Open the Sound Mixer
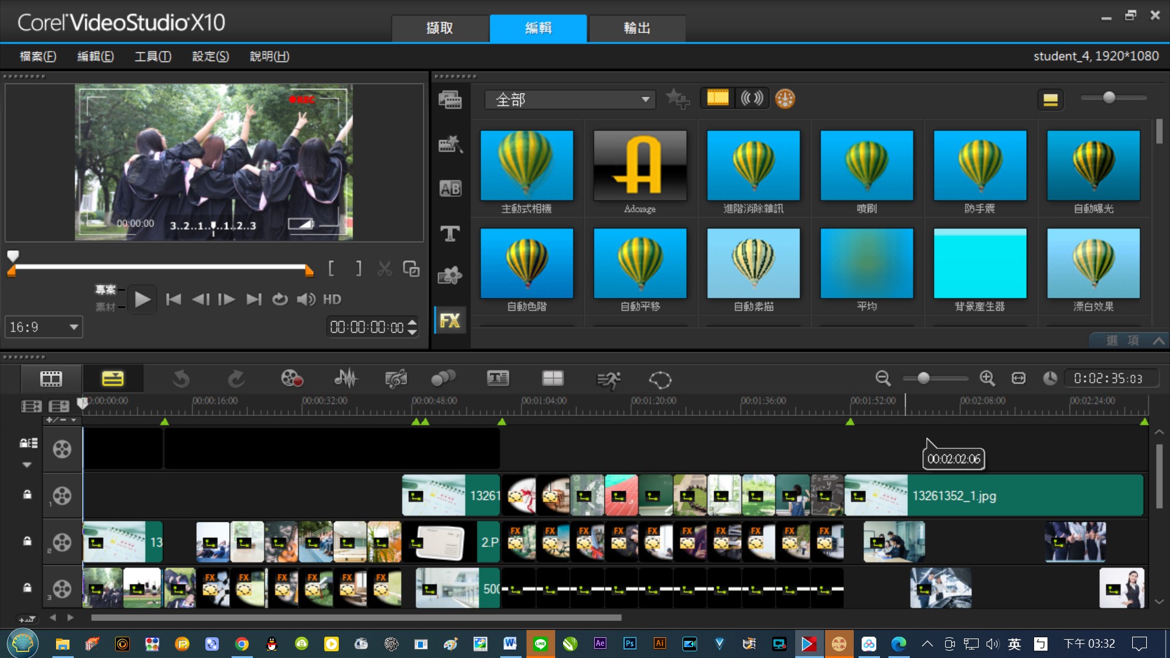This screenshot has height=658, width=1170. point(346,379)
